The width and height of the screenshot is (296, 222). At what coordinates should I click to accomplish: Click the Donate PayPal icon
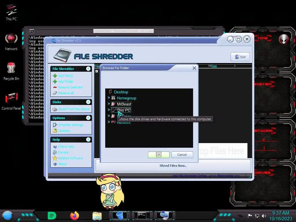click(x=55, y=152)
